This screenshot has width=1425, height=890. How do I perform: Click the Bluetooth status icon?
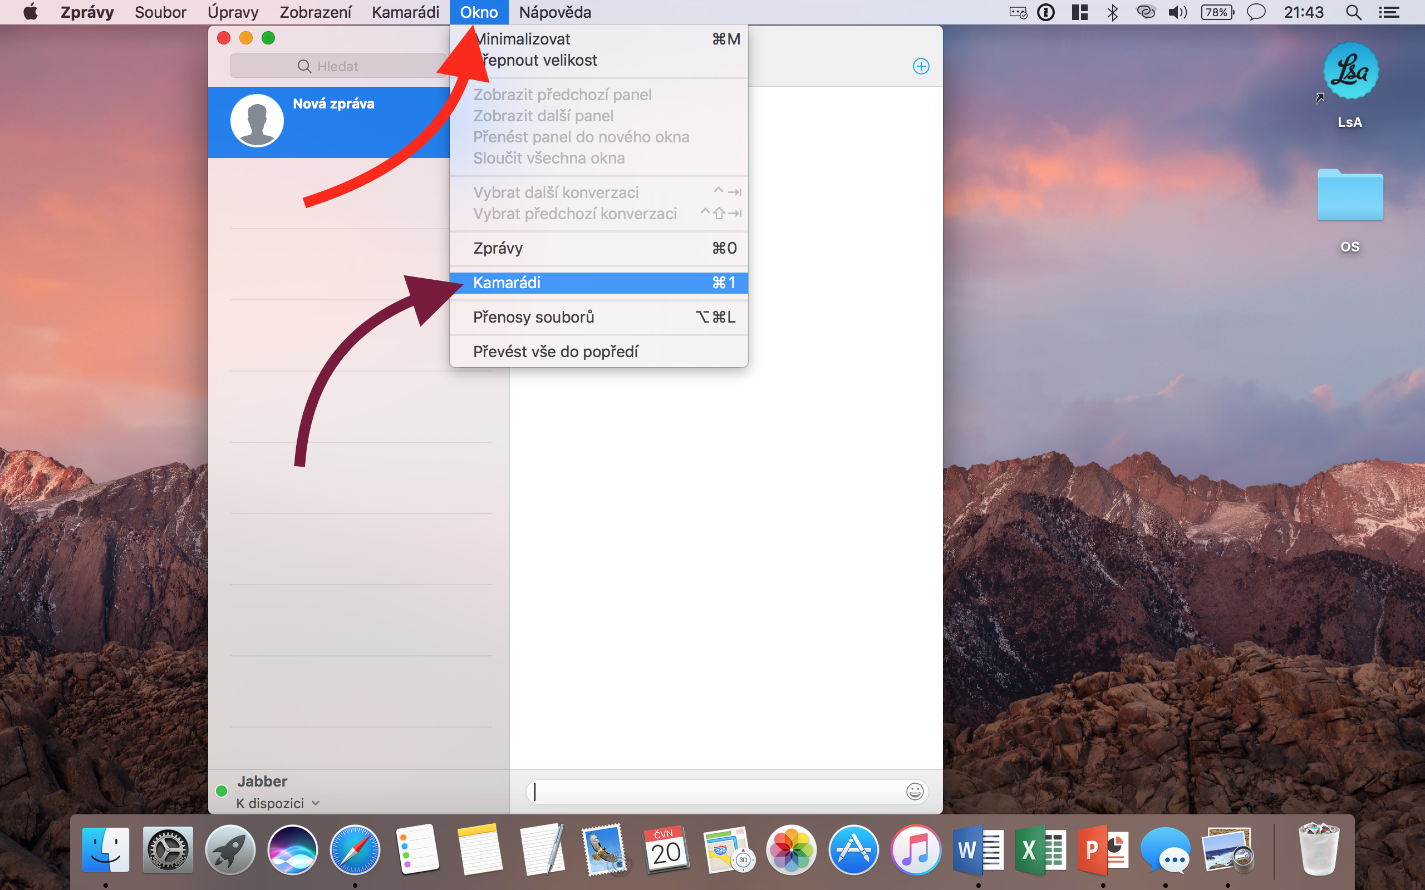click(x=1112, y=12)
